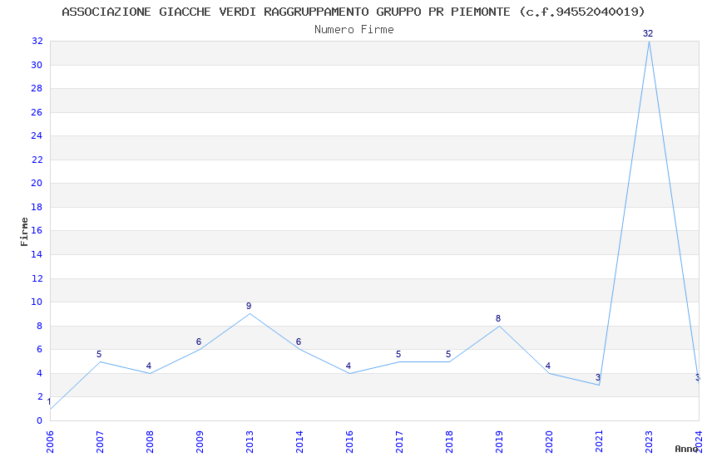Click y-axis tick value 18
The width and height of the screenshot is (707, 457).
click(x=37, y=207)
